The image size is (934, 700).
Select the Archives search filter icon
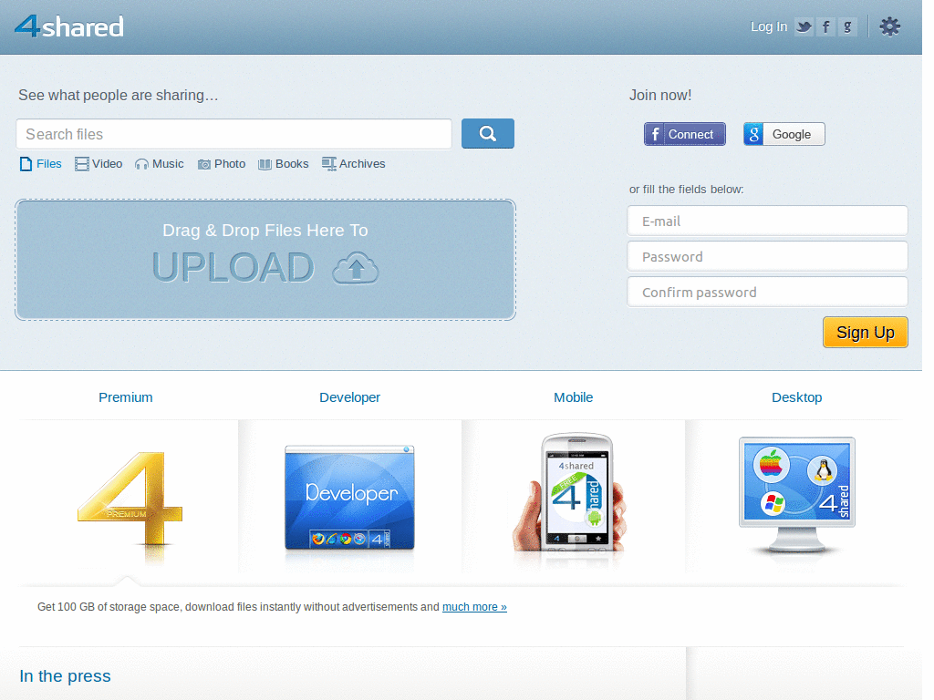pos(327,163)
